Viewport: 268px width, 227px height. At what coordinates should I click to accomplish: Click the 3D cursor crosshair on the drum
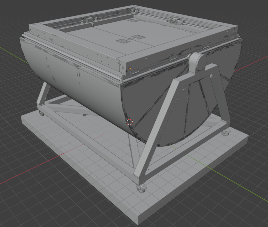[130, 122]
